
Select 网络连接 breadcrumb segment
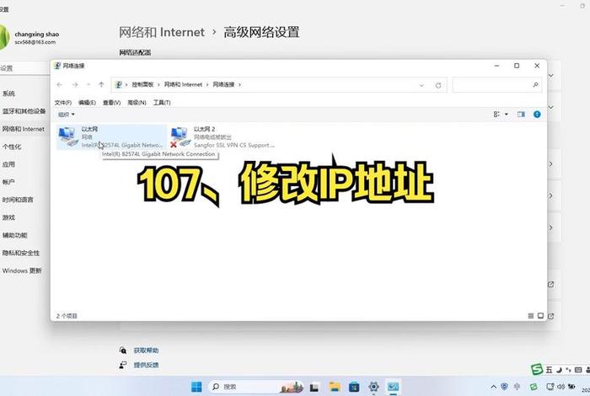[223, 84]
